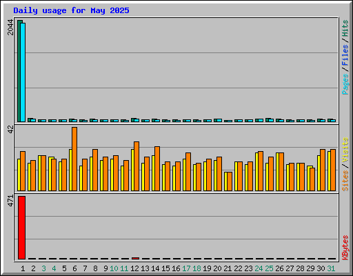
Task: Click the yellow 'Visits' legend label
Action: (x=345, y=150)
